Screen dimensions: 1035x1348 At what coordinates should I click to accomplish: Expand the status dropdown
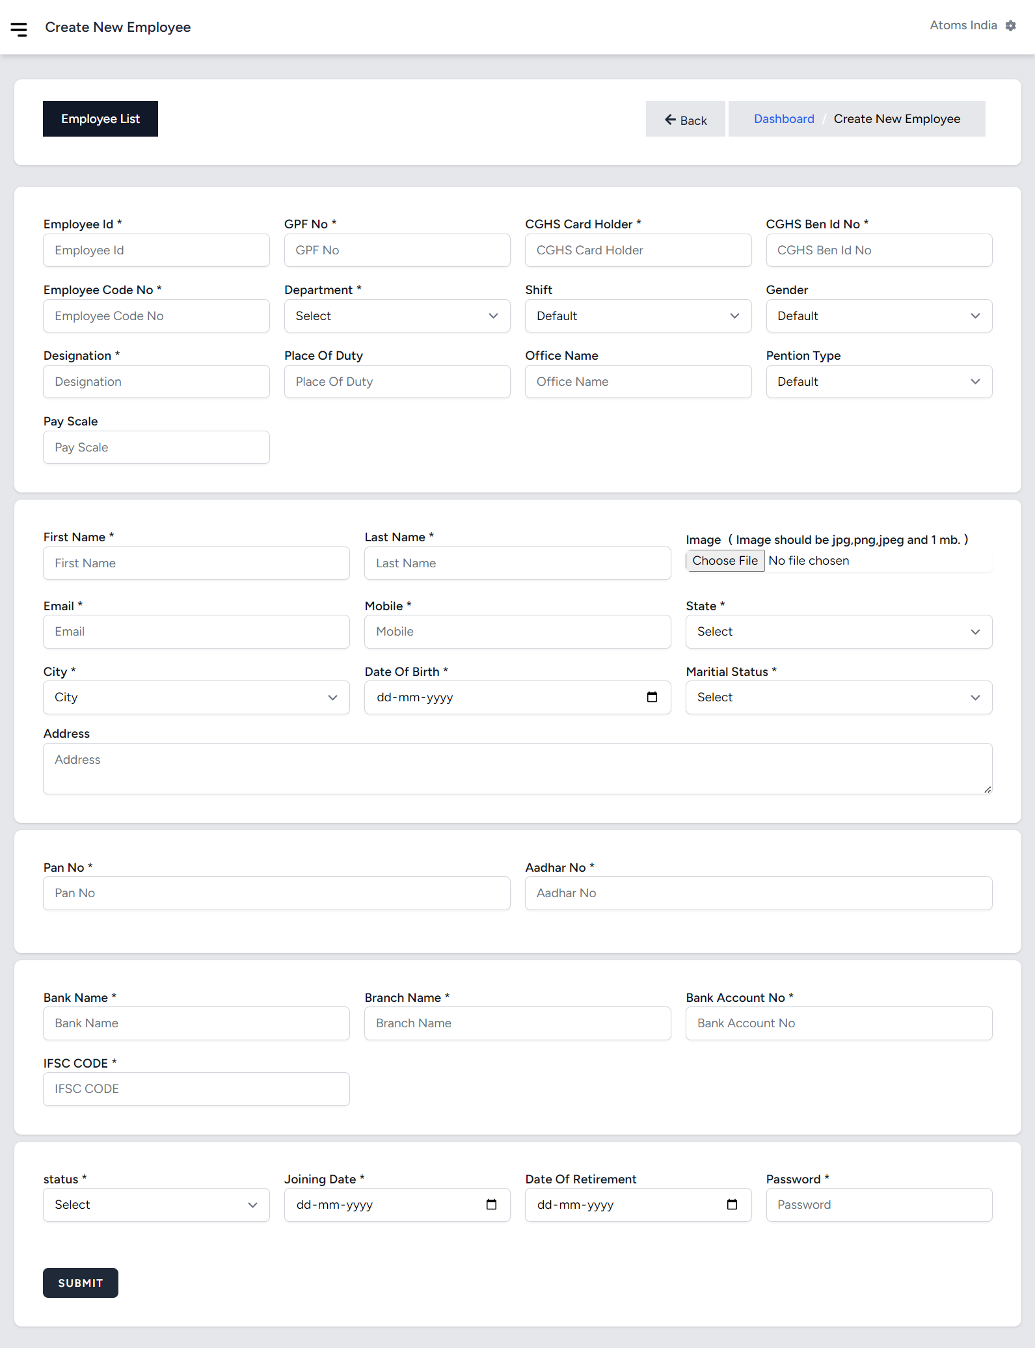point(156,1205)
